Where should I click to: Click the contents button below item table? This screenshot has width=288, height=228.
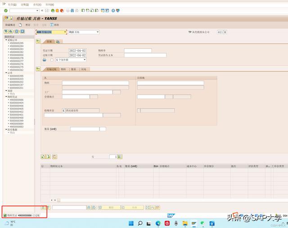(132, 207)
